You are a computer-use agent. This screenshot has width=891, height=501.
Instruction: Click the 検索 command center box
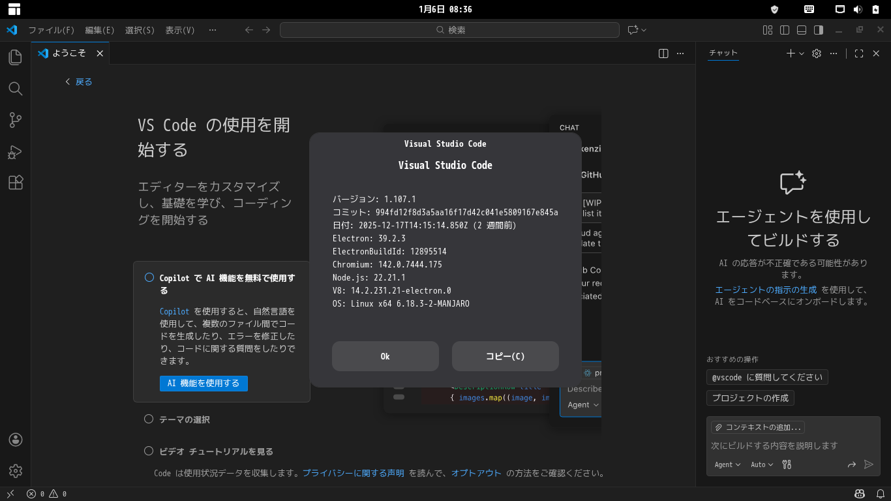[449, 30]
